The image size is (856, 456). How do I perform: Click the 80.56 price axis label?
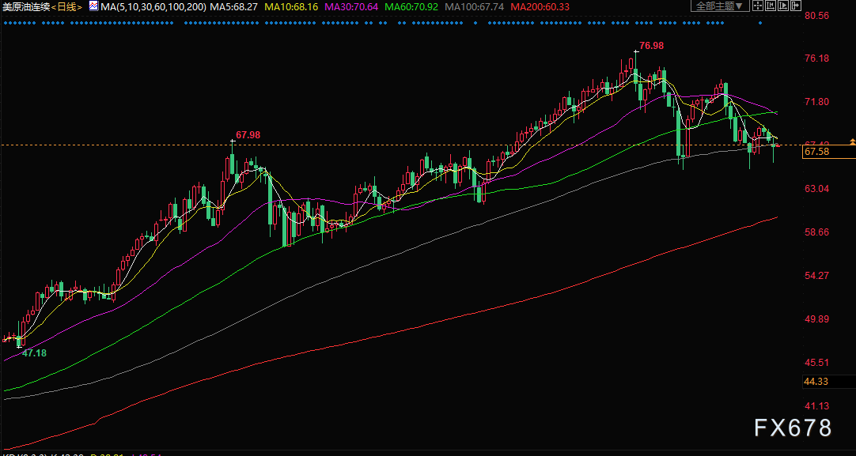pos(816,16)
